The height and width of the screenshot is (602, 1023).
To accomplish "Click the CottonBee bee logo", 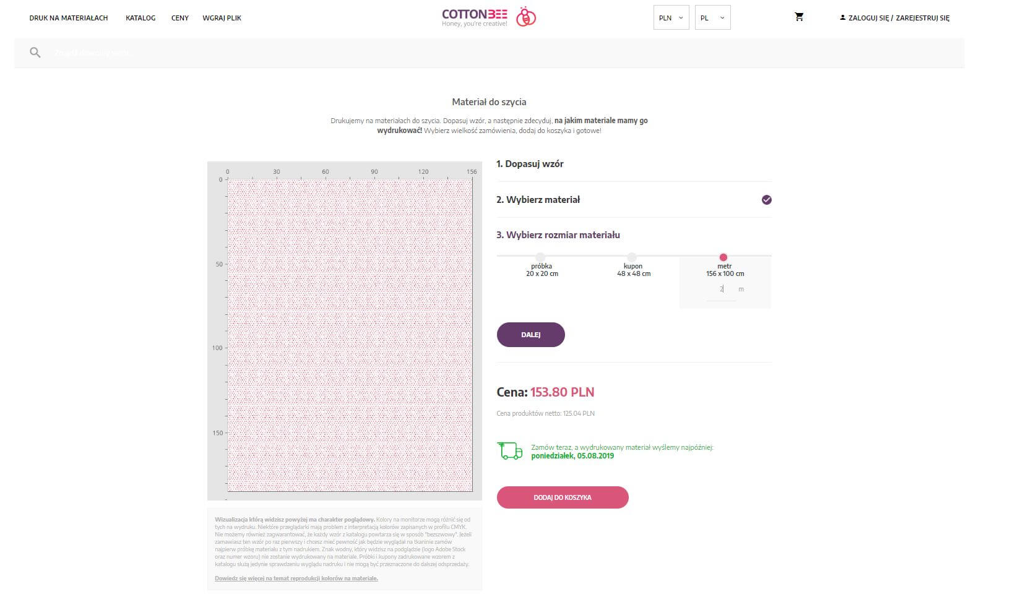I will [x=525, y=17].
